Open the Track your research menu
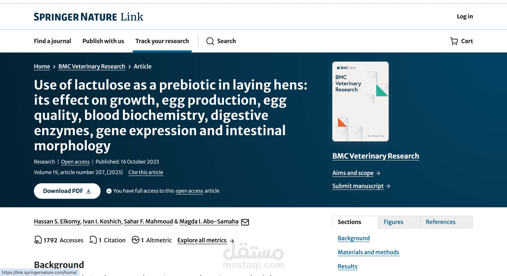The image size is (507, 276). coord(162,41)
